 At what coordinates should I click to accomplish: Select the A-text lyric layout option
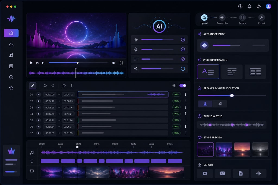tap(208, 72)
